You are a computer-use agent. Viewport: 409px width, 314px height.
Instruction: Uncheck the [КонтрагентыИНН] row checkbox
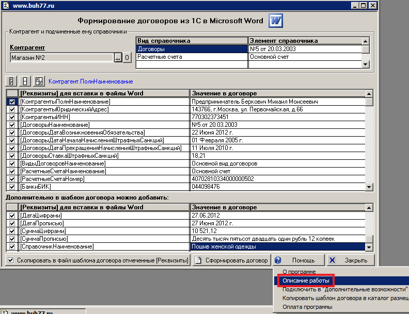coord(12,117)
